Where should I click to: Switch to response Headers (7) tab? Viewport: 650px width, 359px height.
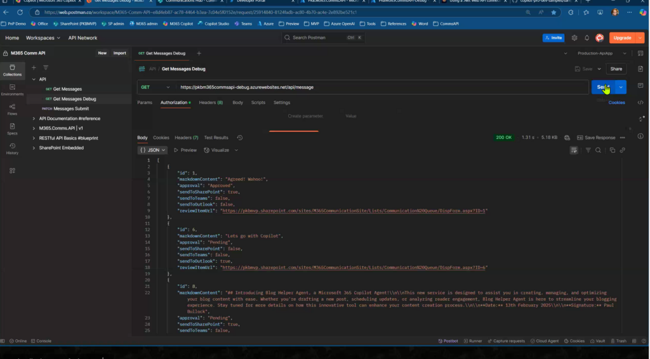tap(186, 138)
